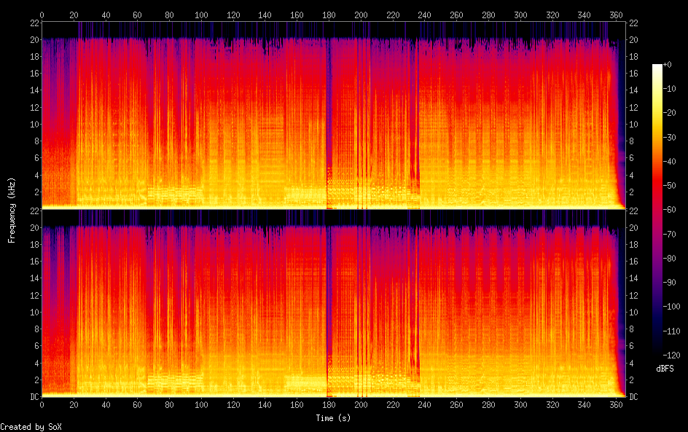This screenshot has width=688, height=432.
Task: Click the "Time (s)" axis label
Action: [x=333, y=418]
